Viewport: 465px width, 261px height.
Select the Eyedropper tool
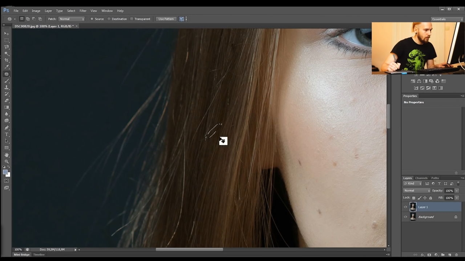tap(7, 67)
